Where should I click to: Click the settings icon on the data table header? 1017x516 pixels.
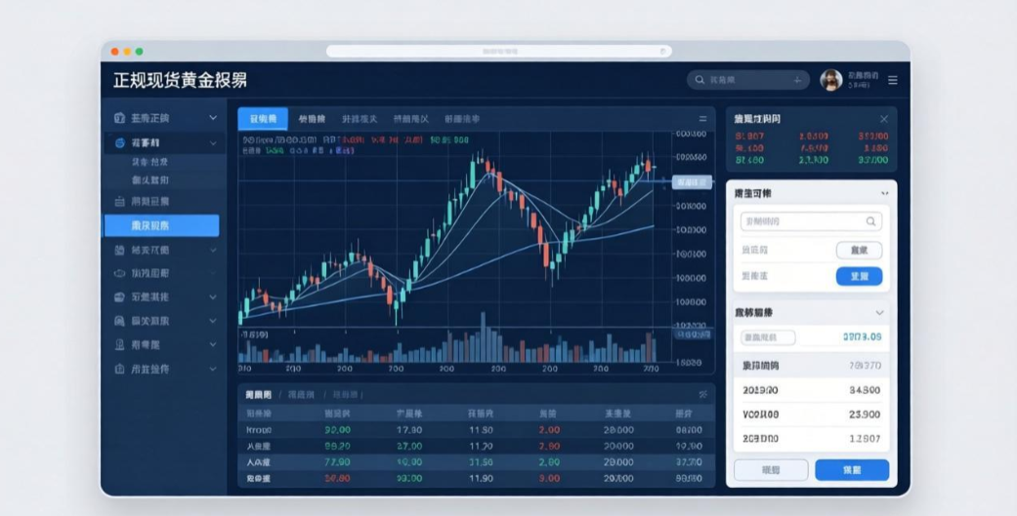point(702,394)
